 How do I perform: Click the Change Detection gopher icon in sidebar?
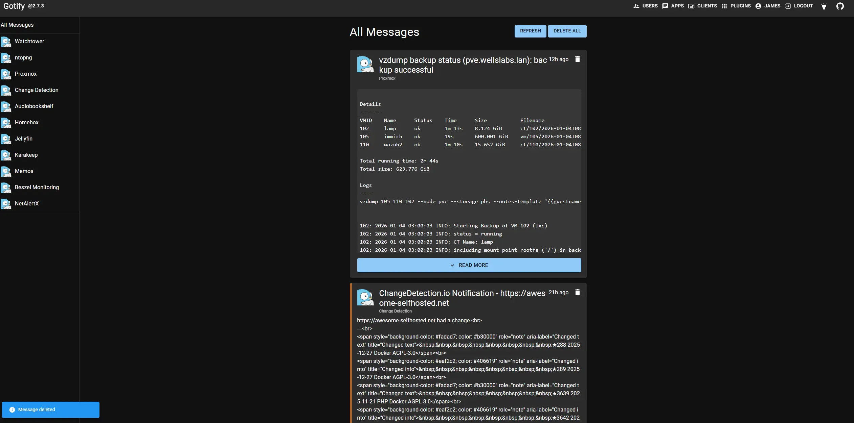point(6,90)
